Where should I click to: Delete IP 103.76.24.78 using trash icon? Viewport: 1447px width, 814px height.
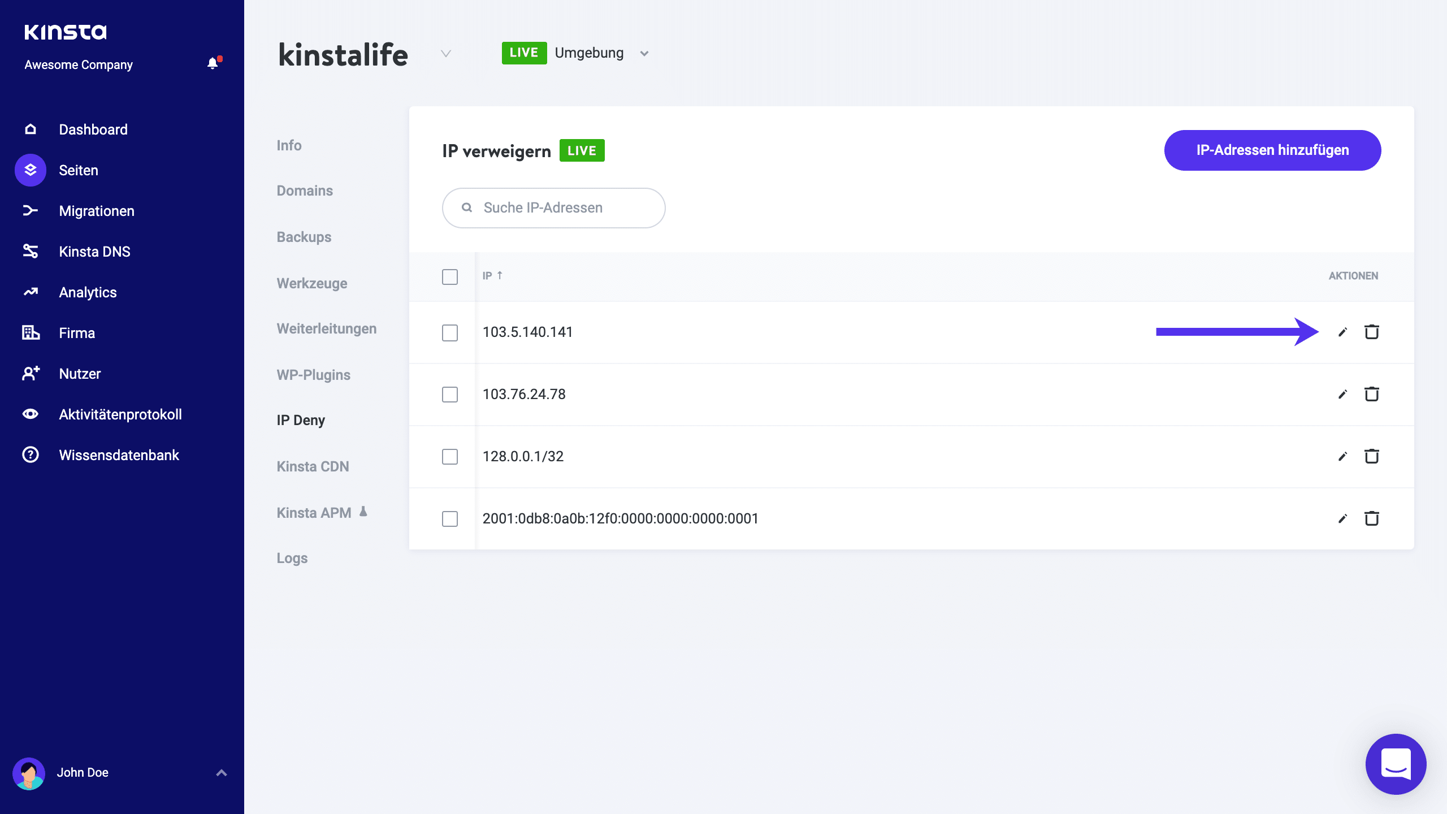pos(1372,394)
